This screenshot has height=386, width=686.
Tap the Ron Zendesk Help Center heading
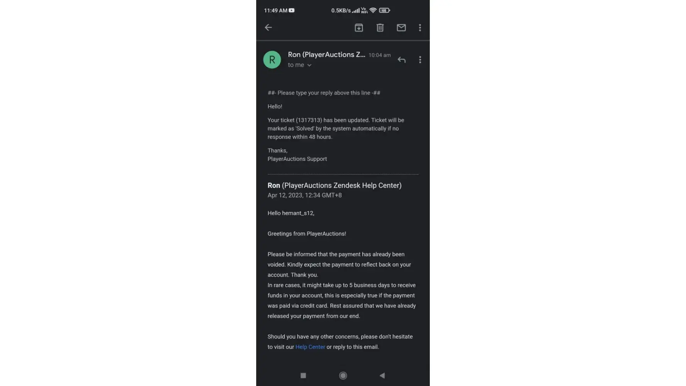coord(335,186)
